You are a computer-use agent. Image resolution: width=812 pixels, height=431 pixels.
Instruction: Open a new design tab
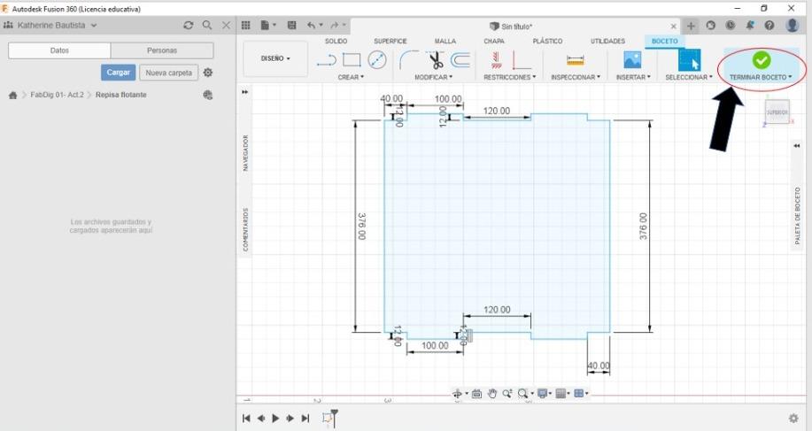(691, 26)
